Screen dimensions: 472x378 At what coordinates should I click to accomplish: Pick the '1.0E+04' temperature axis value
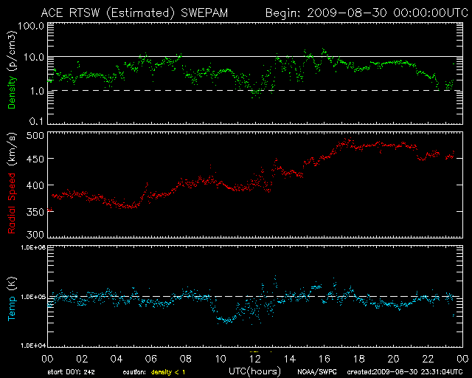tap(33, 346)
